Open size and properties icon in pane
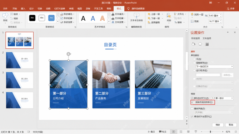The height and width of the screenshot is (134, 239). pyautogui.click(x=207, y=44)
